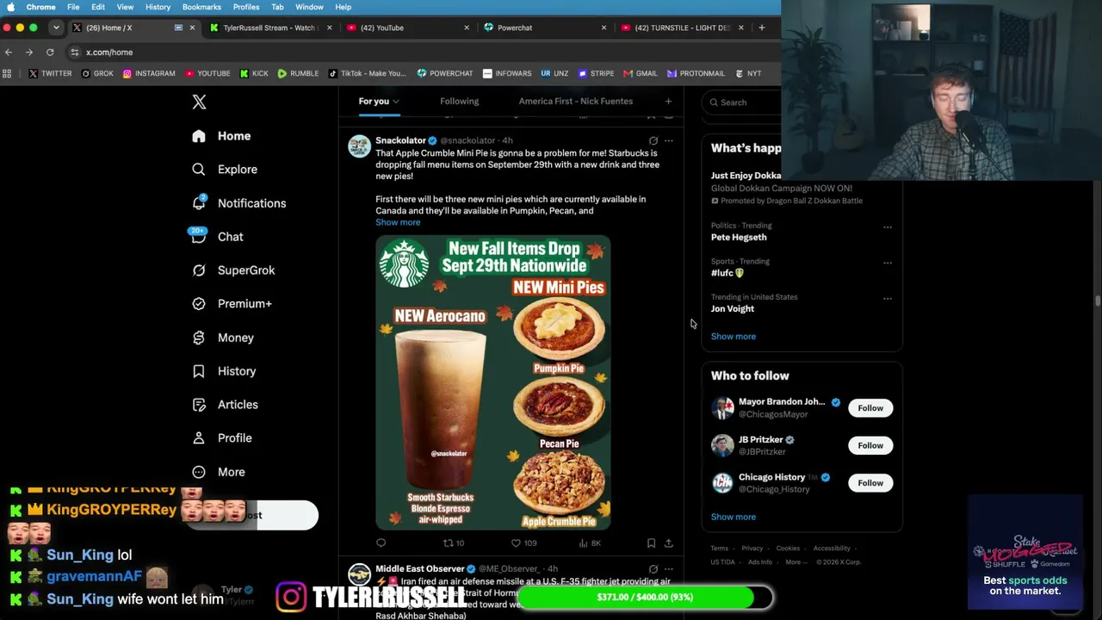The image size is (1102, 620).
Task: Open Snackolator's profile avatar
Action: [359, 146]
